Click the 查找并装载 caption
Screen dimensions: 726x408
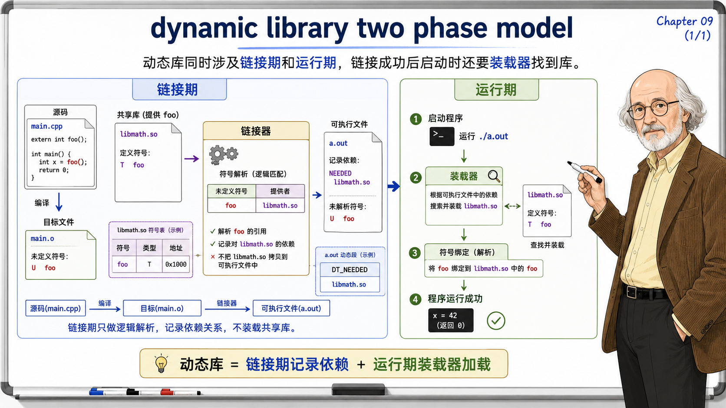[x=547, y=245]
